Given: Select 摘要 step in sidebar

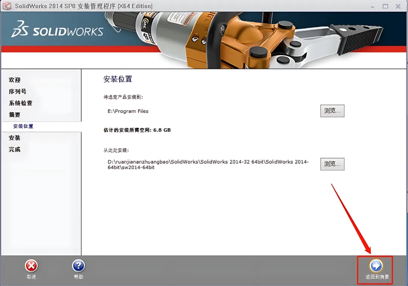Looking at the screenshot, I should pyautogui.click(x=15, y=115).
